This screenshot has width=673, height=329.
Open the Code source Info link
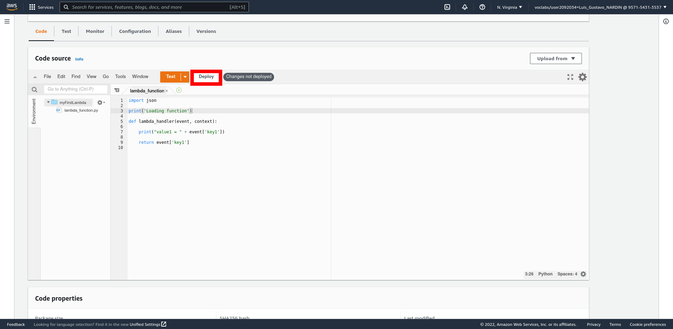coord(79,59)
